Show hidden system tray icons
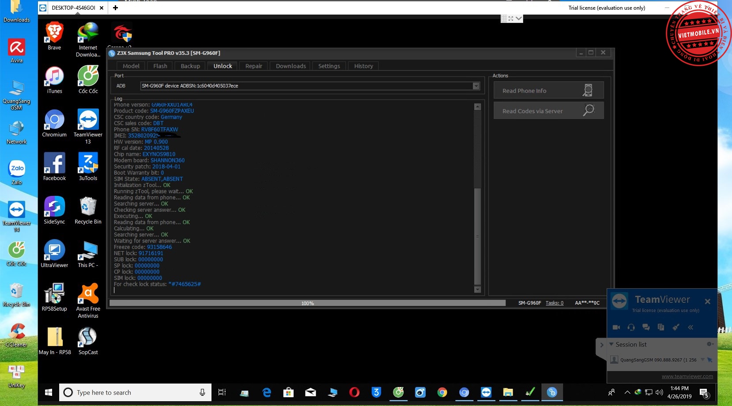Viewport: 732px width, 406px height. [627, 392]
